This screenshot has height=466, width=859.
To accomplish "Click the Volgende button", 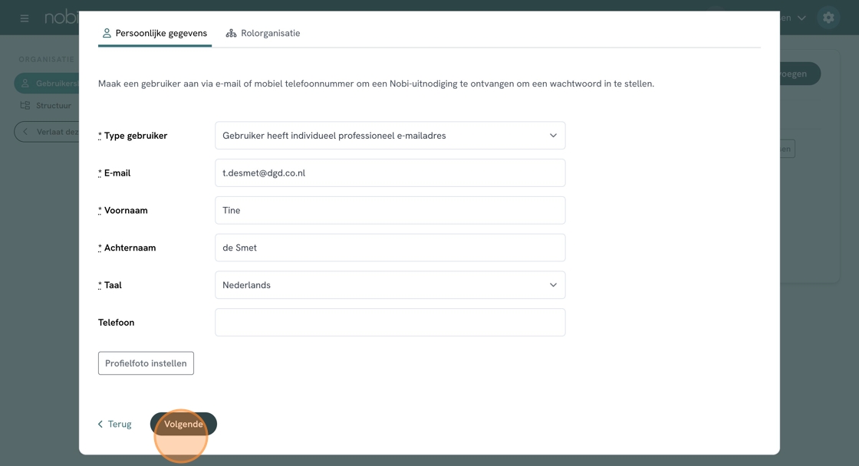I will point(183,424).
